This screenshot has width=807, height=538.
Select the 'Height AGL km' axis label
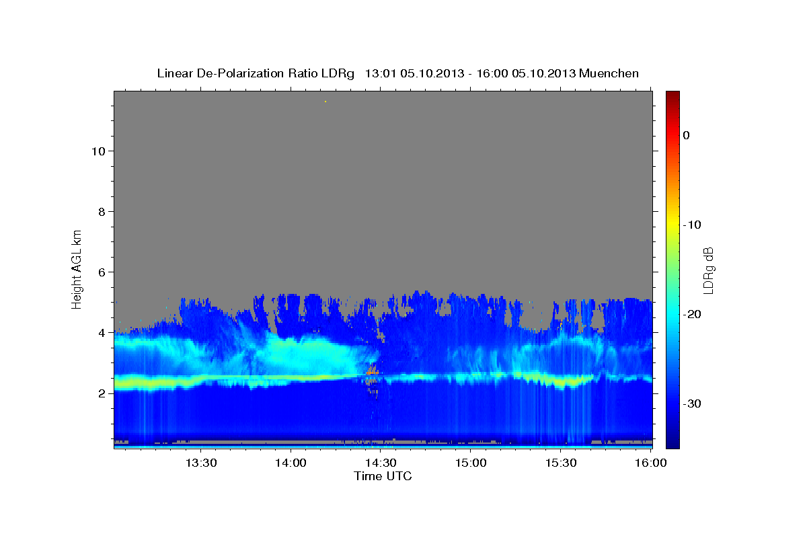click(x=77, y=268)
